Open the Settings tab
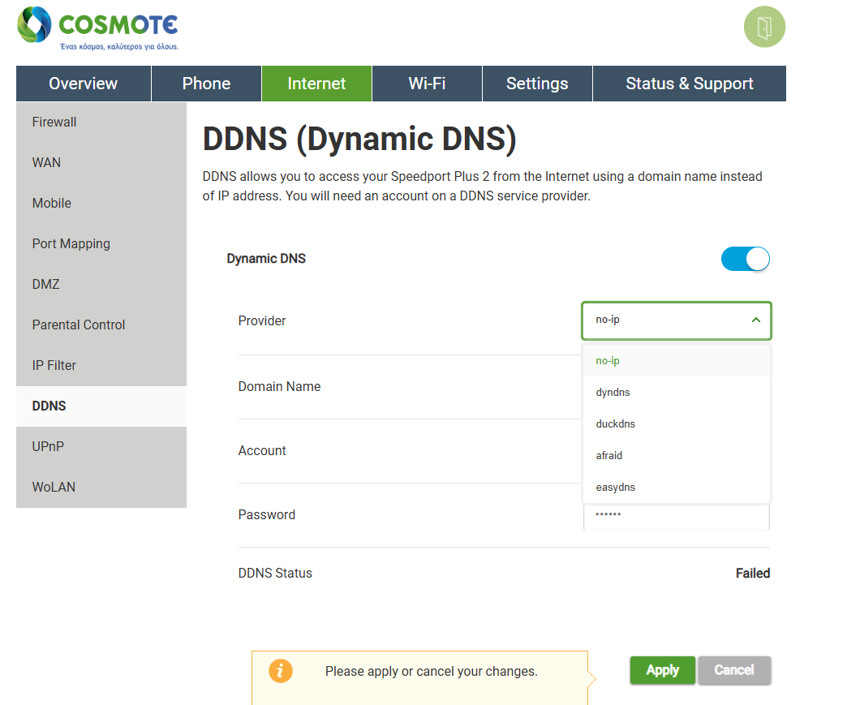This screenshot has width=860, height=705. [x=537, y=84]
